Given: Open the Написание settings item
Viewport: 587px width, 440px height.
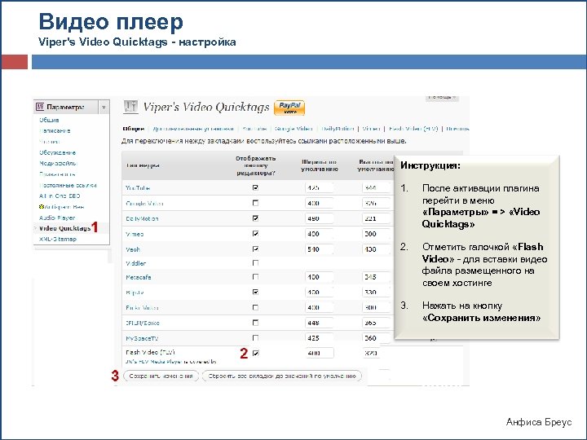Looking at the screenshot, I should point(55,130).
